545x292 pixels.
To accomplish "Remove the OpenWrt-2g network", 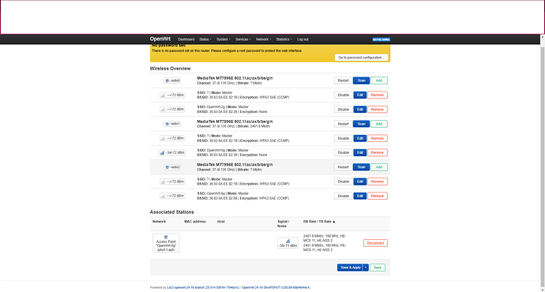I will [x=377, y=110].
